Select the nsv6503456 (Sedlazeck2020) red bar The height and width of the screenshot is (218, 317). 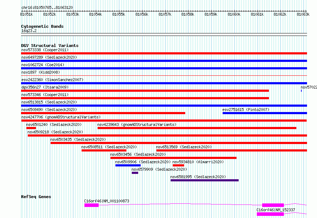pyautogui.click(x=173, y=158)
